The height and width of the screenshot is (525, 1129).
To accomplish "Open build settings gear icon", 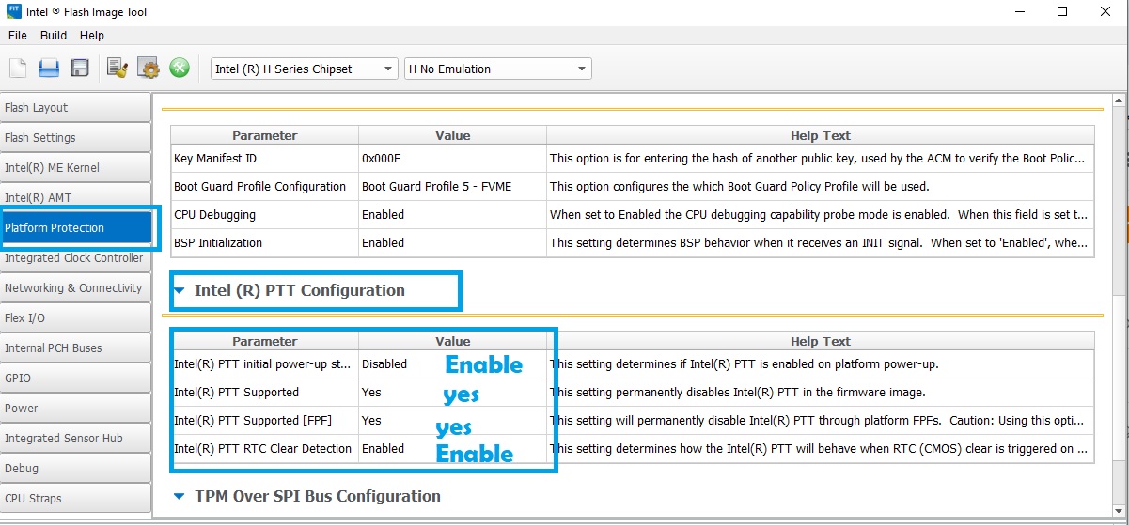I will 149,68.
